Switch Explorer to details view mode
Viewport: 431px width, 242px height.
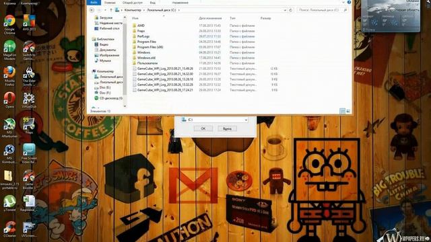[x=342, y=111]
